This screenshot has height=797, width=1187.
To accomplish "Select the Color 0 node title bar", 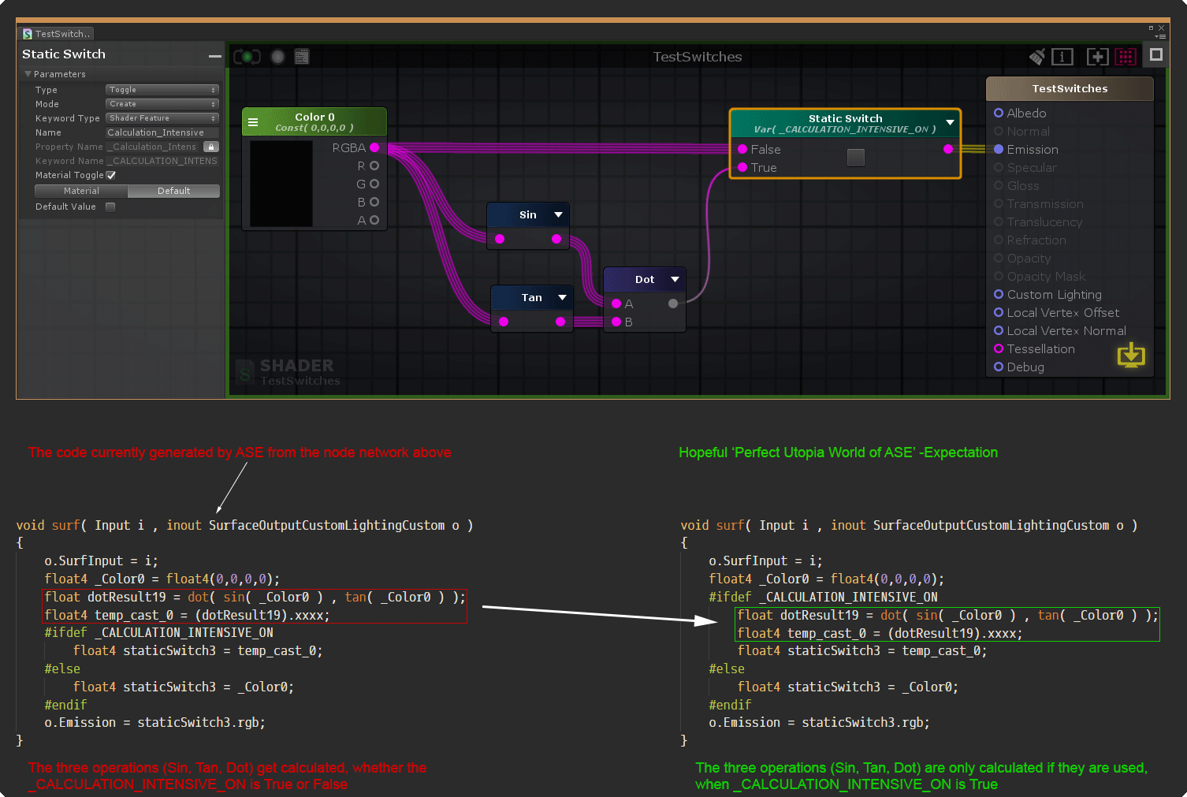I will click(x=314, y=121).
